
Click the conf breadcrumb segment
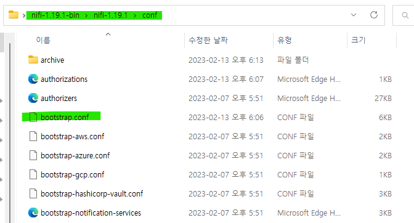click(150, 15)
